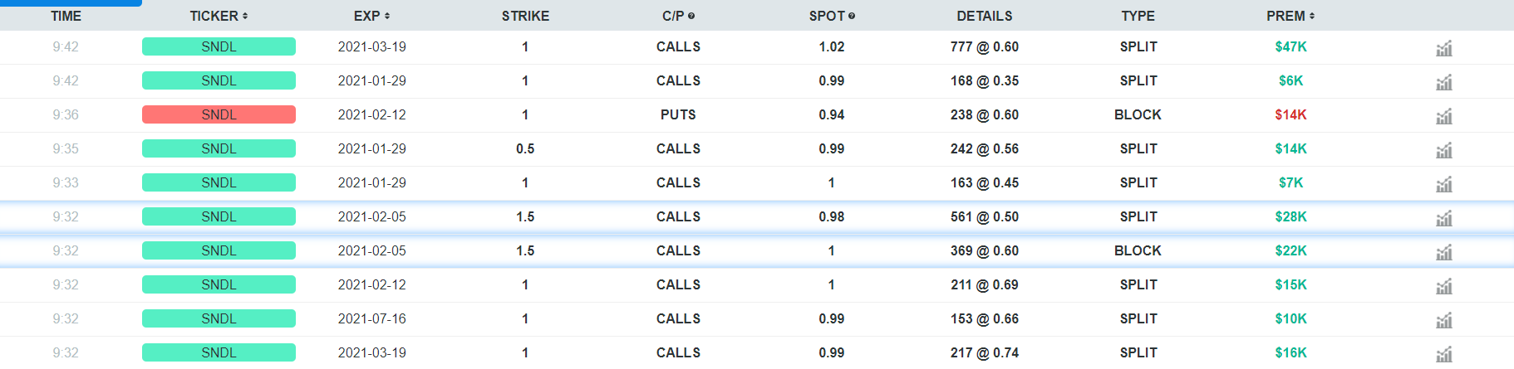This screenshot has width=1514, height=369.
Task: Open chart icon for 777 @ 0.60 row
Action: pos(1444,48)
